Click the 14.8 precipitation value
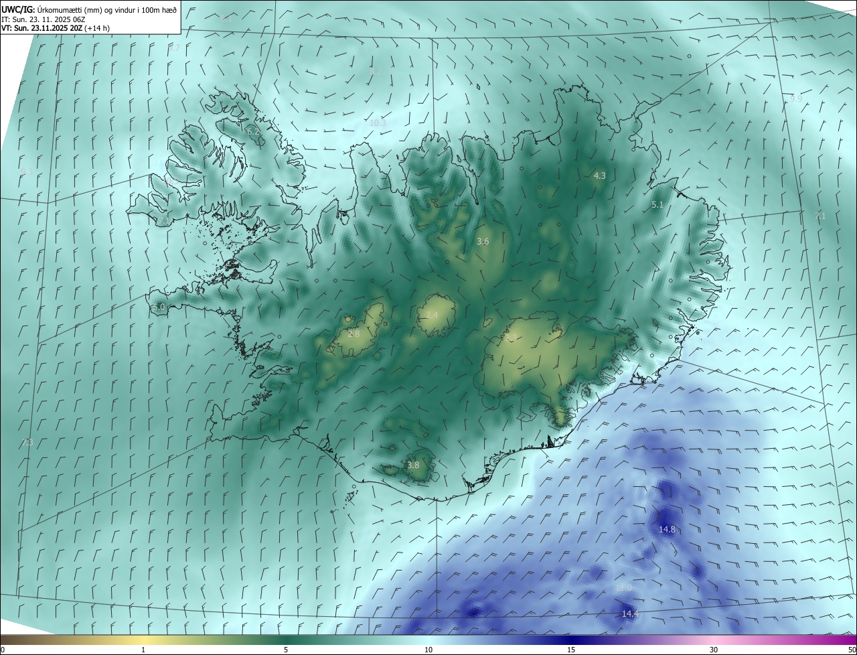Screen dimensions: 857x655 667,529
